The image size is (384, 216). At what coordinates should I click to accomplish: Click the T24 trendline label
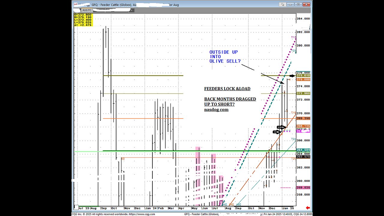pos(294,139)
